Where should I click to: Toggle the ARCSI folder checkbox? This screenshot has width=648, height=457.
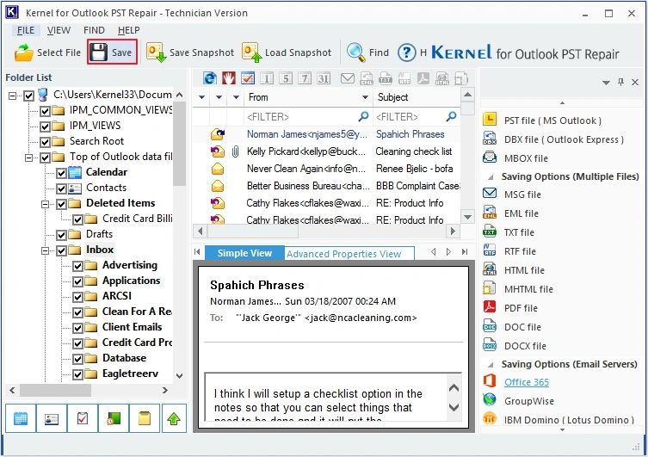(77, 297)
